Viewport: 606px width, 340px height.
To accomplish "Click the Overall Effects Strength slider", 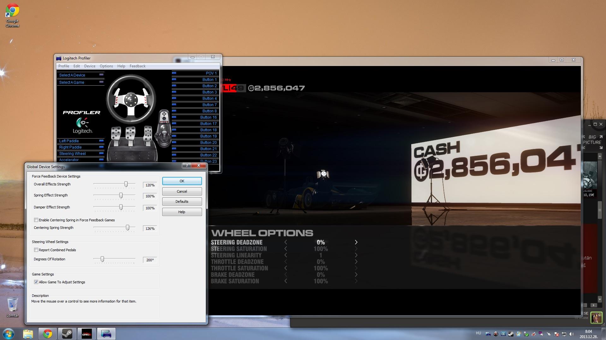I will tap(126, 184).
